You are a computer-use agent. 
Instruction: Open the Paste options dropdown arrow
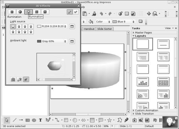point(89,14)
